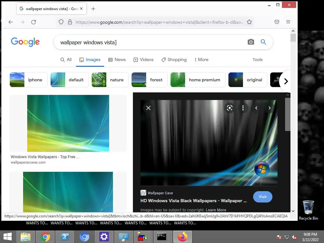
Task: Click the large black Vista preview image
Action: [x=209, y=143]
